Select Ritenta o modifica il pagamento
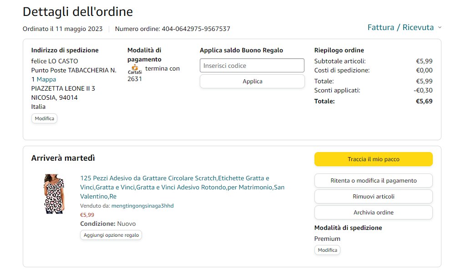This screenshot has width=461, height=270. click(x=373, y=181)
